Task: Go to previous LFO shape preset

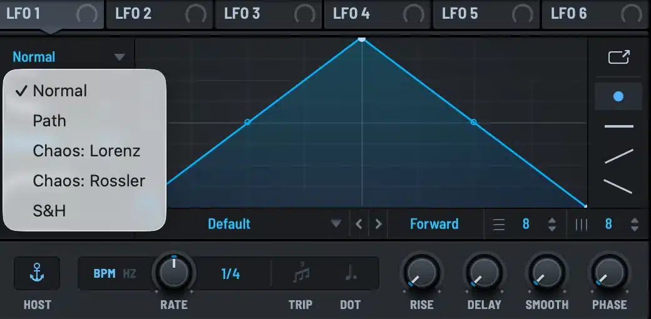Action: [359, 224]
